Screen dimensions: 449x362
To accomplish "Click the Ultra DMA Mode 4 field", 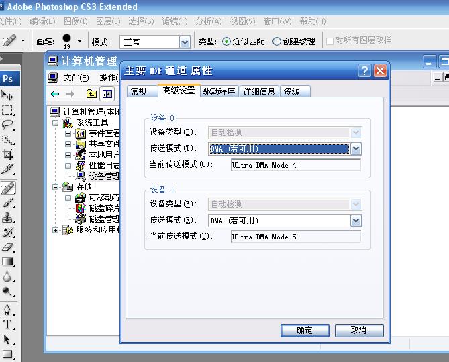I will [x=296, y=165].
